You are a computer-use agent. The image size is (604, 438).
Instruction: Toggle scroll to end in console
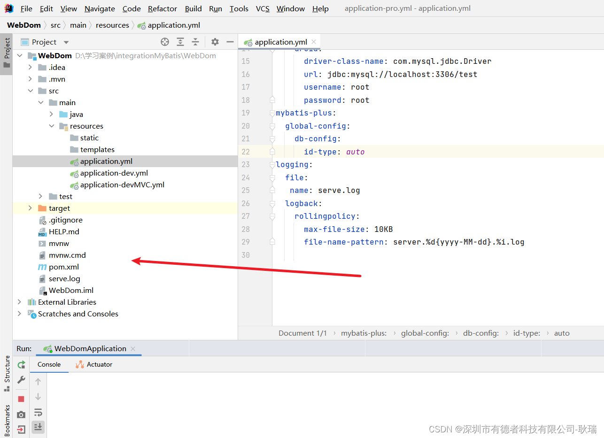[x=39, y=427]
